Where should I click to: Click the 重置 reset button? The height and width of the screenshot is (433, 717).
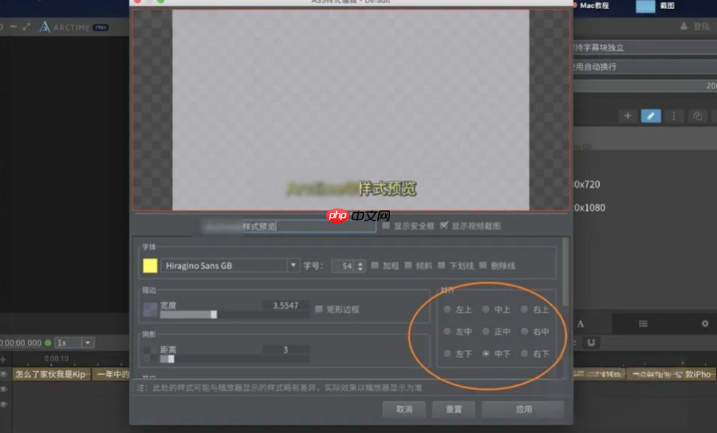point(454,409)
